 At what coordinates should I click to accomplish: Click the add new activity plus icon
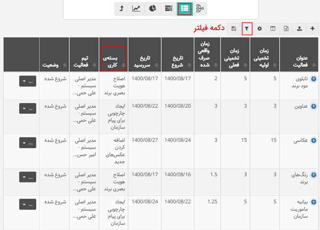click(313, 28)
